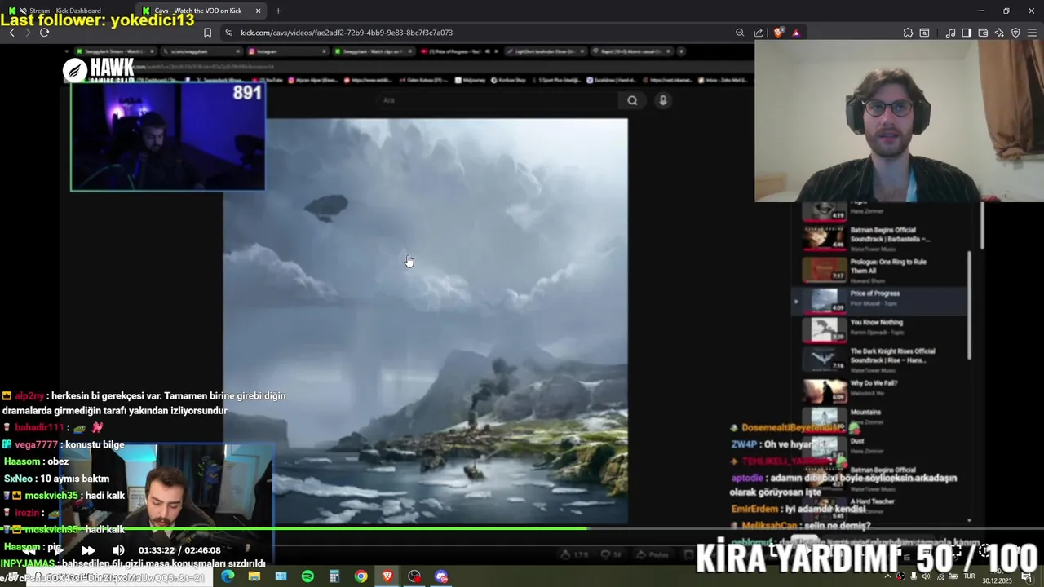The height and width of the screenshot is (587, 1044).
Task: Select Price of Progress playlist item
Action: [879, 300]
